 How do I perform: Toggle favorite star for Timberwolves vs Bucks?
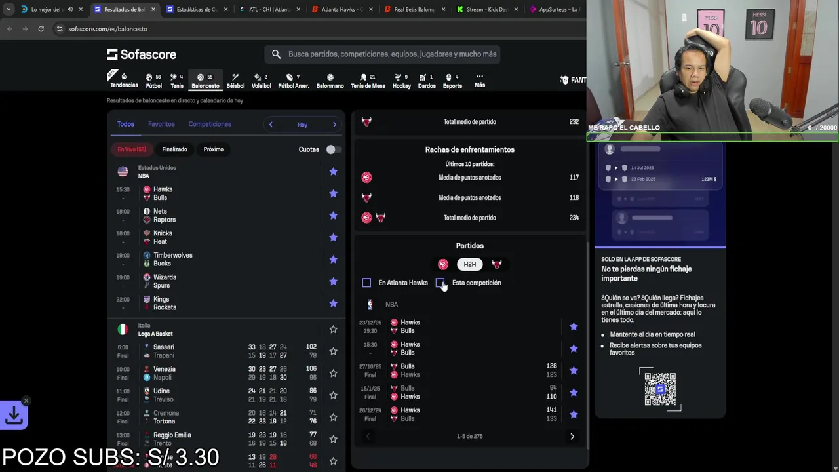(x=333, y=260)
